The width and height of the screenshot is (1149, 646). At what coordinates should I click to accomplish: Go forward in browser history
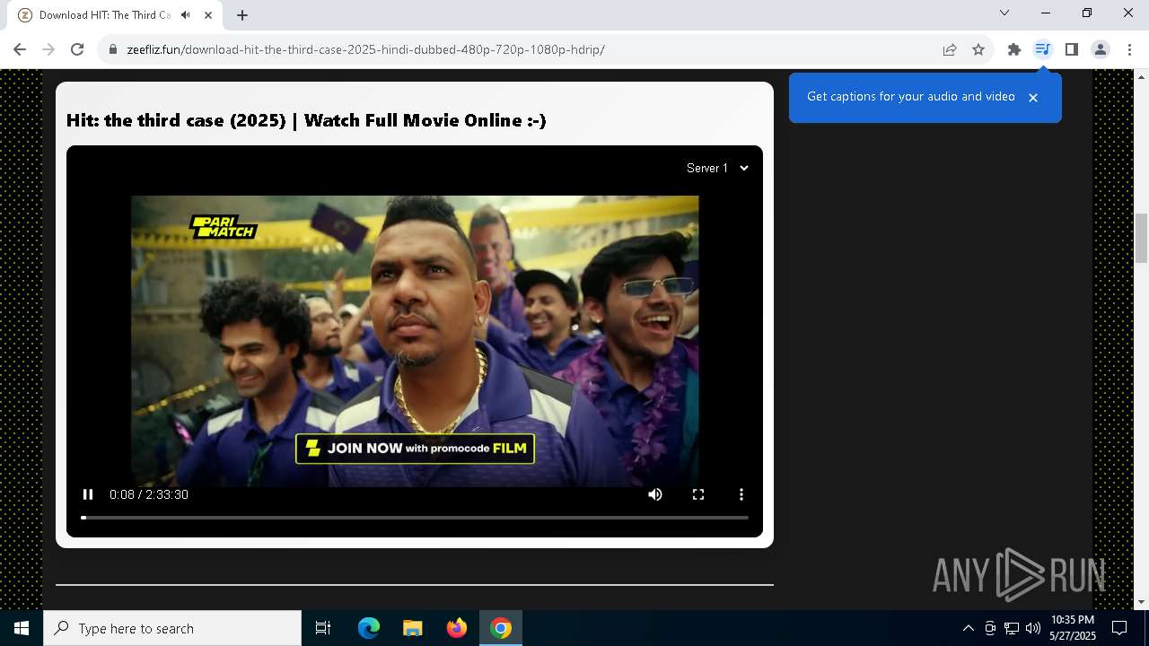tap(48, 49)
